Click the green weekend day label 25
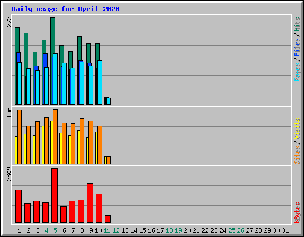This screenshot has width=304, height=237. pyautogui.click(x=232, y=230)
